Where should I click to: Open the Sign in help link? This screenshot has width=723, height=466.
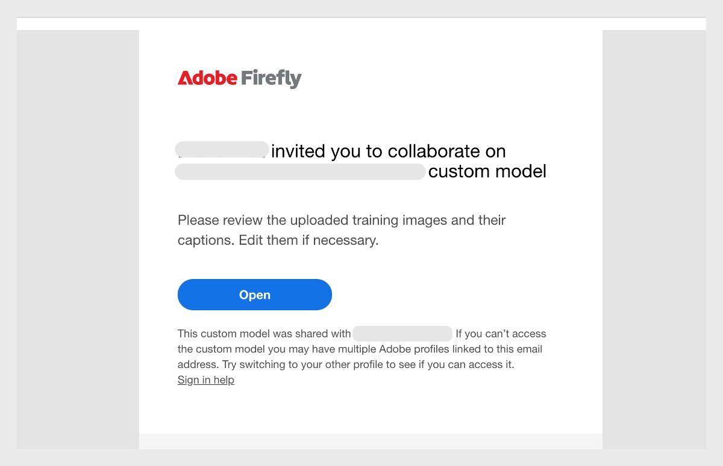205,380
